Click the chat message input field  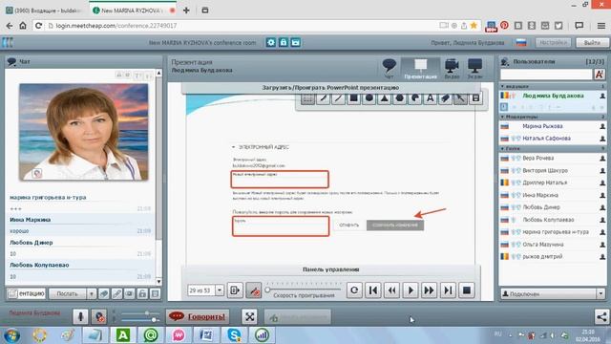[x=27, y=293]
